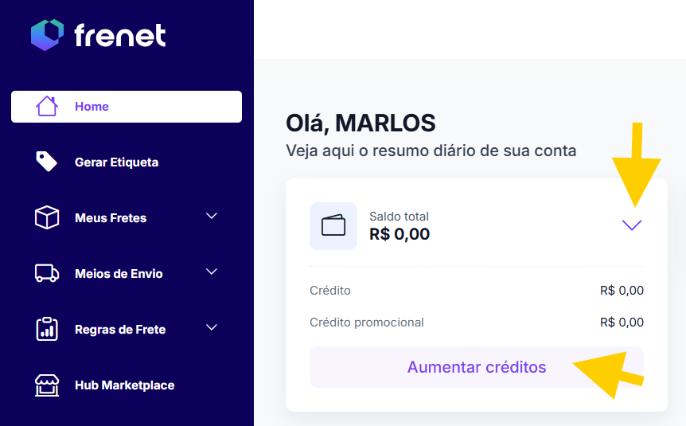Click the Frenet hexagon logo icon
The height and width of the screenshot is (426, 686).
click(x=47, y=35)
